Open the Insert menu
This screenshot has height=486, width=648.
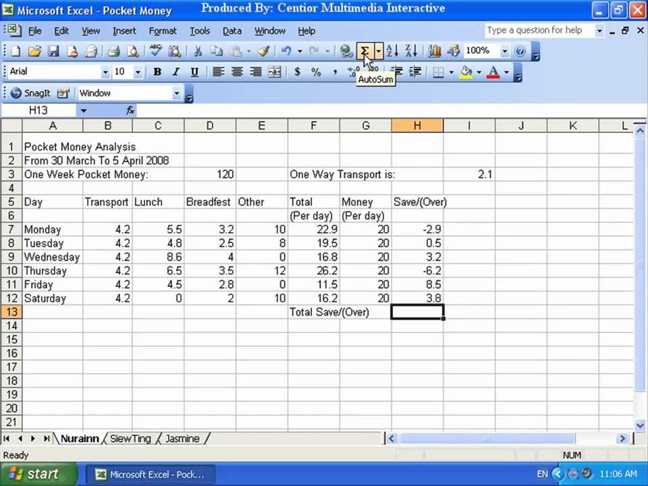coord(124,31)
